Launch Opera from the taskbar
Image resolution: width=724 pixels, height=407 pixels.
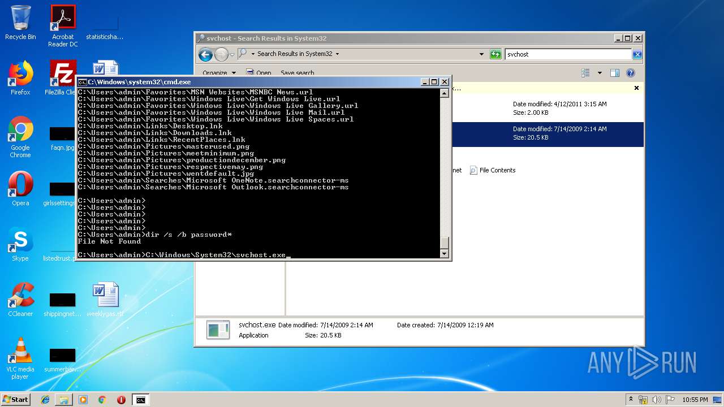click(x=121, y=400)
